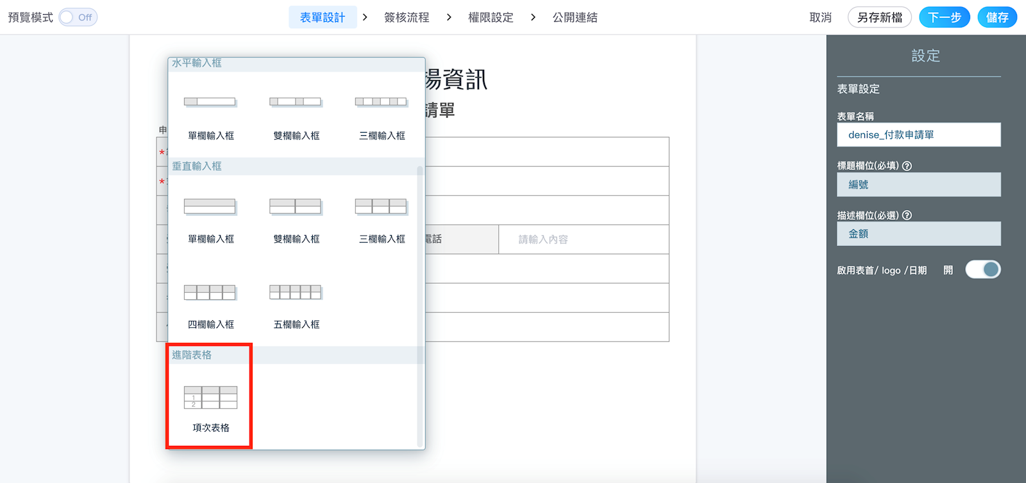
Task: Go to the 權限設定 step
Action: (x=491, y=17)
